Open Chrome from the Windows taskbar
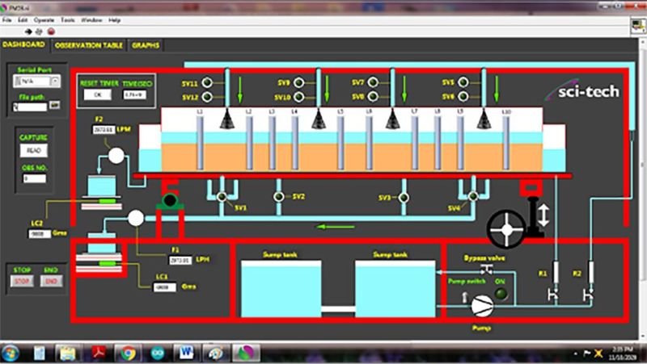 [x=126, y=353]
